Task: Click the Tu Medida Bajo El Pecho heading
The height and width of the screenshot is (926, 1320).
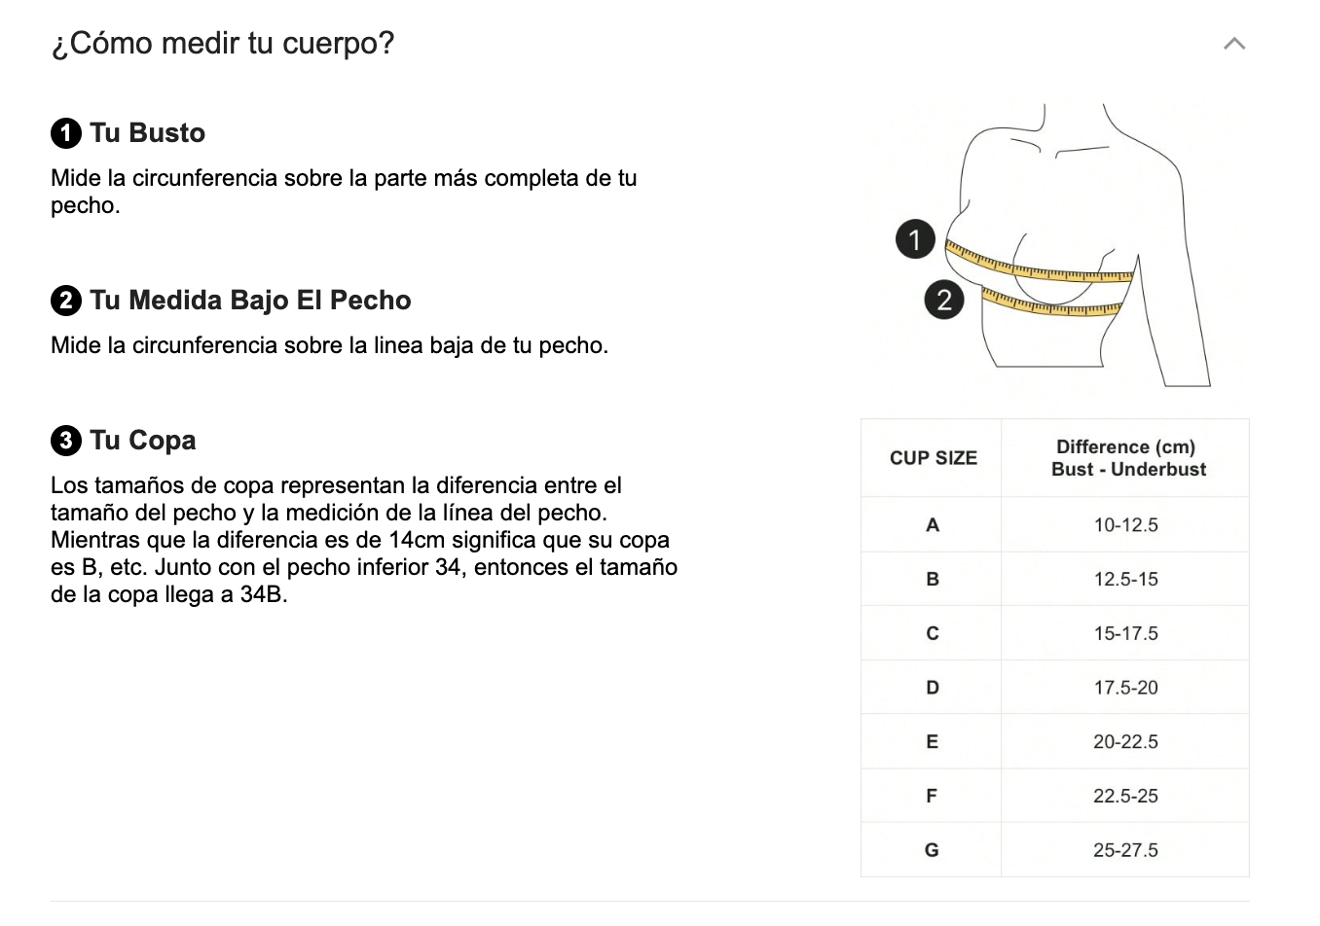Action: [x=250, y=301]
